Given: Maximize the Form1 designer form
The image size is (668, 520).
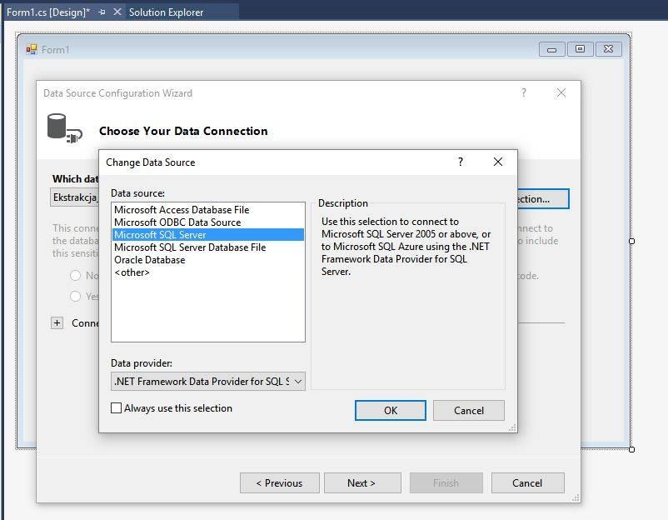Looking at the screenshot, I should point(580,49).
